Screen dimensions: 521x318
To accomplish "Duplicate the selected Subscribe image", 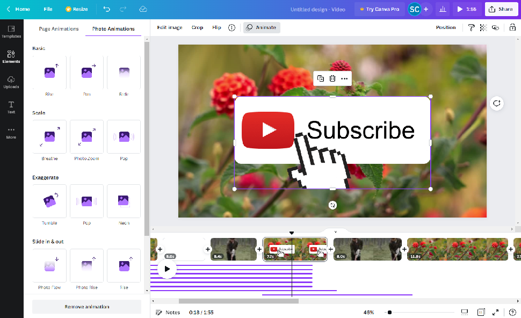I will [321, 78].
